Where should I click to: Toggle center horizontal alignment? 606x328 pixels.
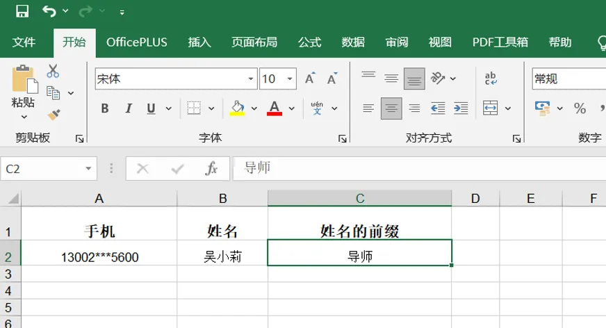(391, 108)
